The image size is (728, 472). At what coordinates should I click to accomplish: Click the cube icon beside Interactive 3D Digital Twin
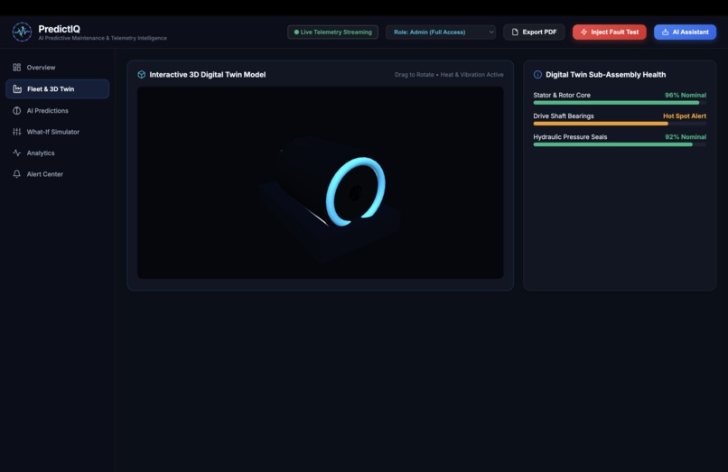[x=142, y=75]
